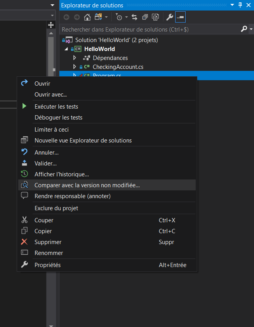Screen dimensions: 254x327
Task: Select the Dépendances tree item
Action: 110,58
